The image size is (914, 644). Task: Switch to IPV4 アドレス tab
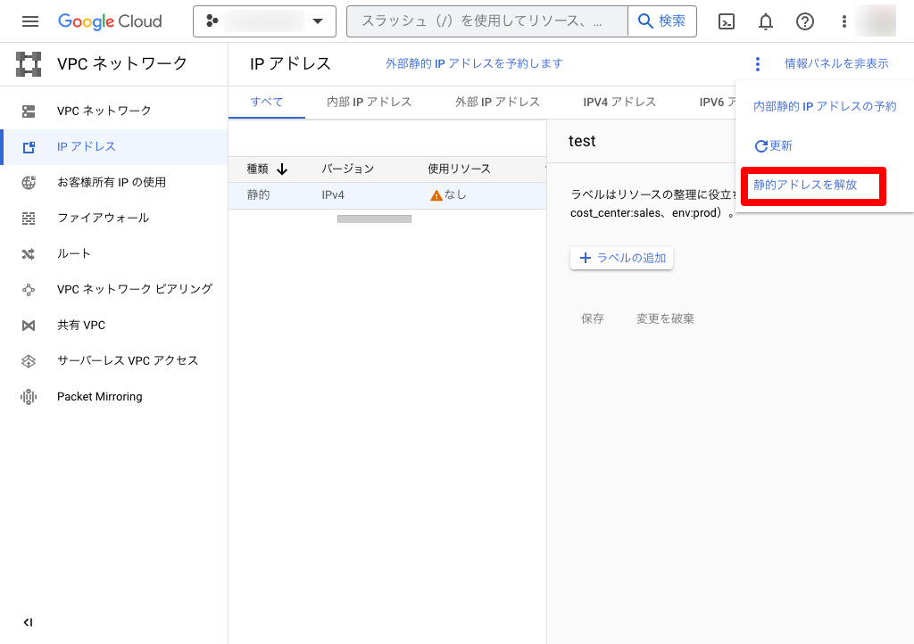pyautogui.click(x=619, y=102)
